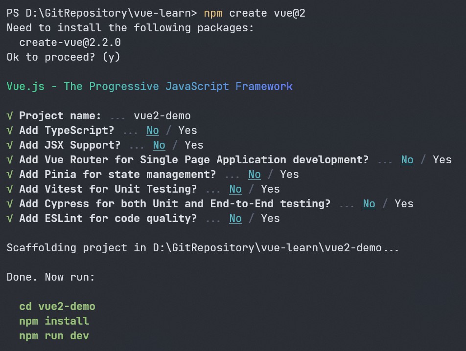Click 'Yes' on the Vue Router row
This screenshot has height=351, width=466.
[x=442, y=160]
